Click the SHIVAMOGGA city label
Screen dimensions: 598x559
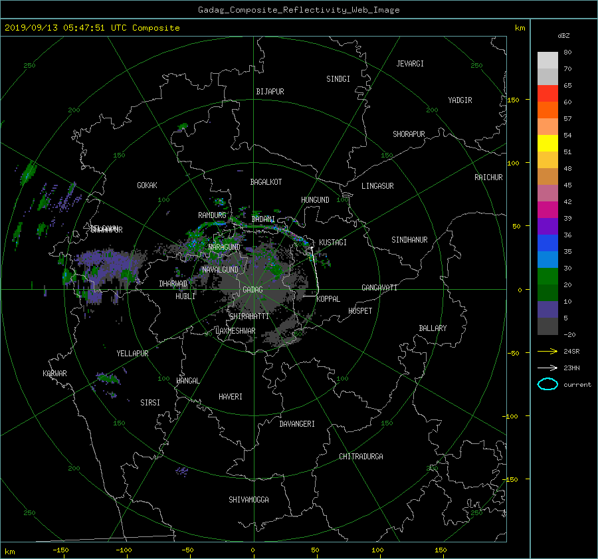tap(249, 500)
